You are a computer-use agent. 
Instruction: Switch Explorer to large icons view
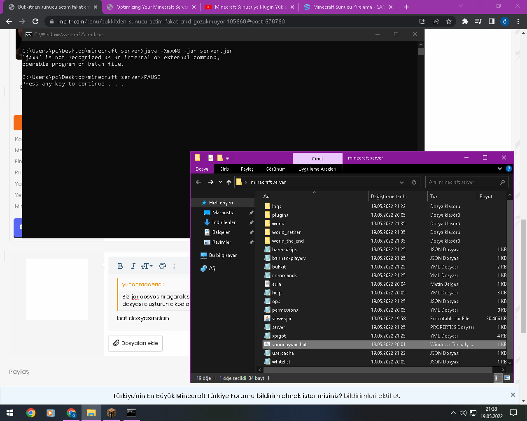click(x=507, y=378)
